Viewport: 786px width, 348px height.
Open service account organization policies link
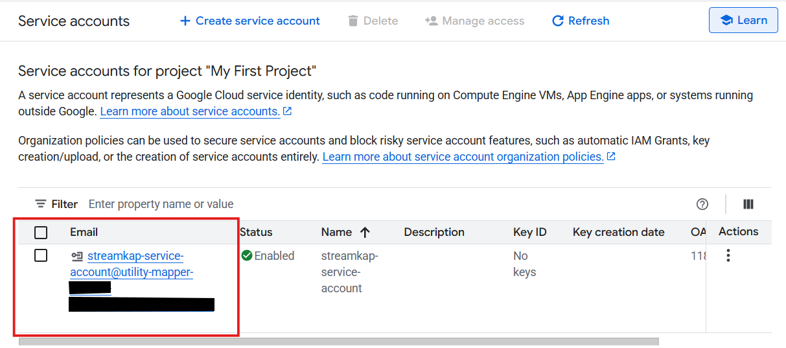click(463, 157)
